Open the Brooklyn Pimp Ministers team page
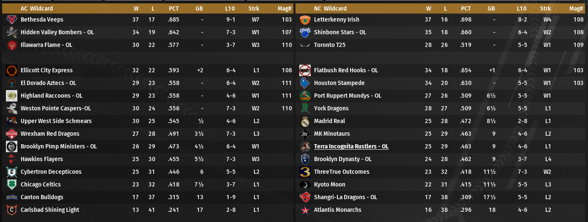 click(58, 146)
